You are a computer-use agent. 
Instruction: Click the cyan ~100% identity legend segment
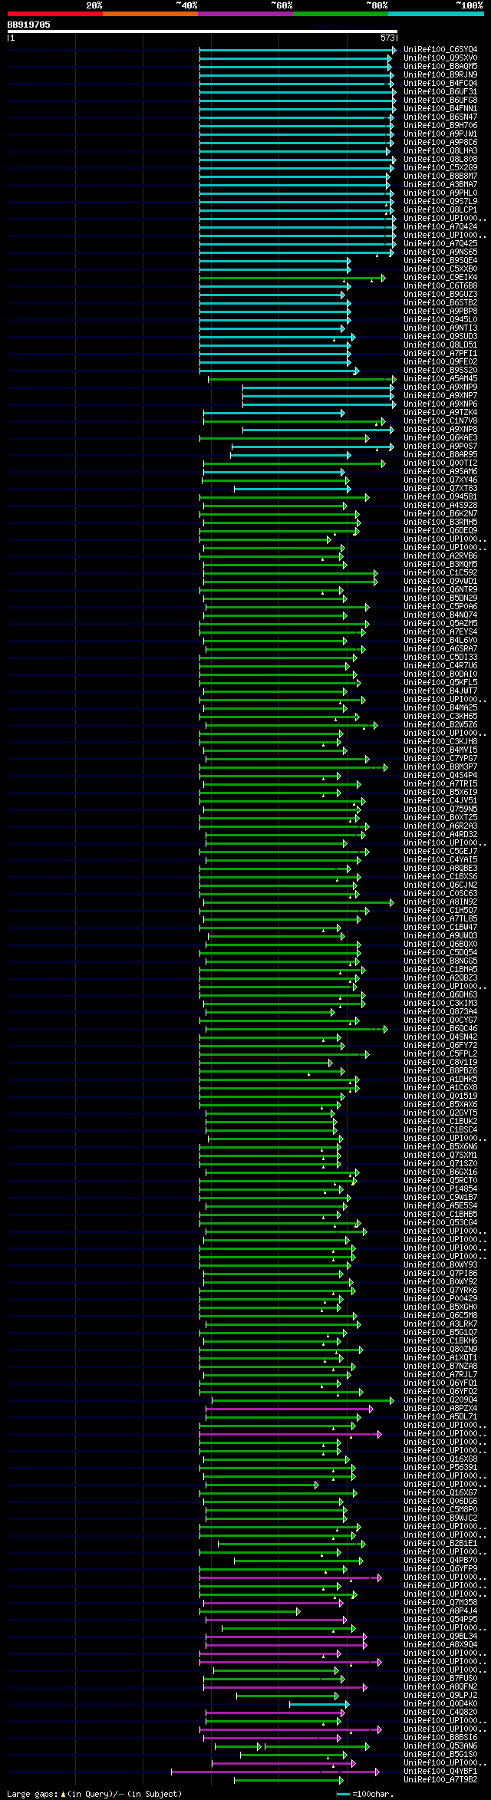click(x=436, y=14)
